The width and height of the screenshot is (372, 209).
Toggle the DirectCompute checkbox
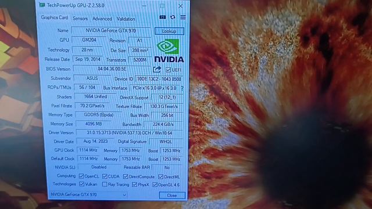(x=126, y=176)
